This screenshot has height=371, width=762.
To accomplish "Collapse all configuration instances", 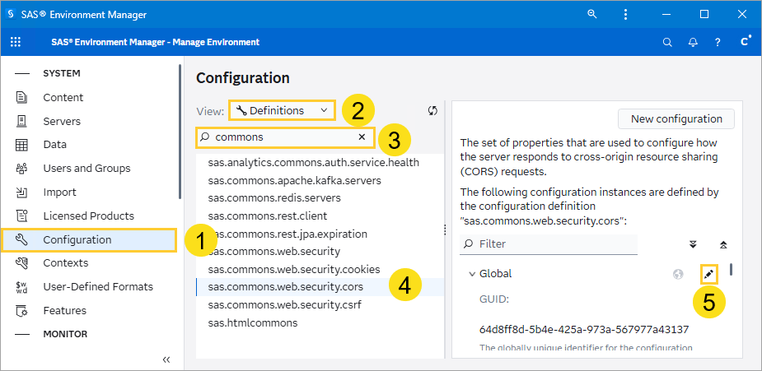I will point(723,244).
